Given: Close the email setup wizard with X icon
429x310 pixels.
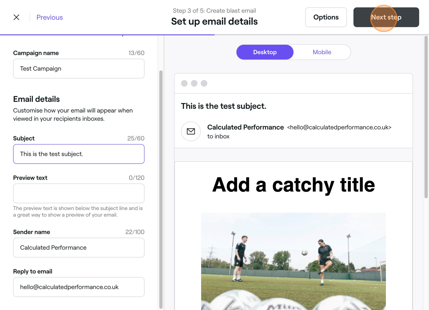Looking at the screenshot, I should 16,17.
